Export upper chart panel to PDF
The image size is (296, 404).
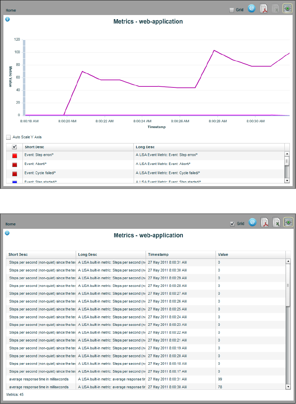[x=264, y=9]
